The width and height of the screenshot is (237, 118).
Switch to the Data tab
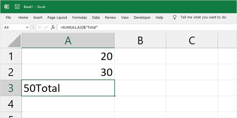tap(96, 17)
